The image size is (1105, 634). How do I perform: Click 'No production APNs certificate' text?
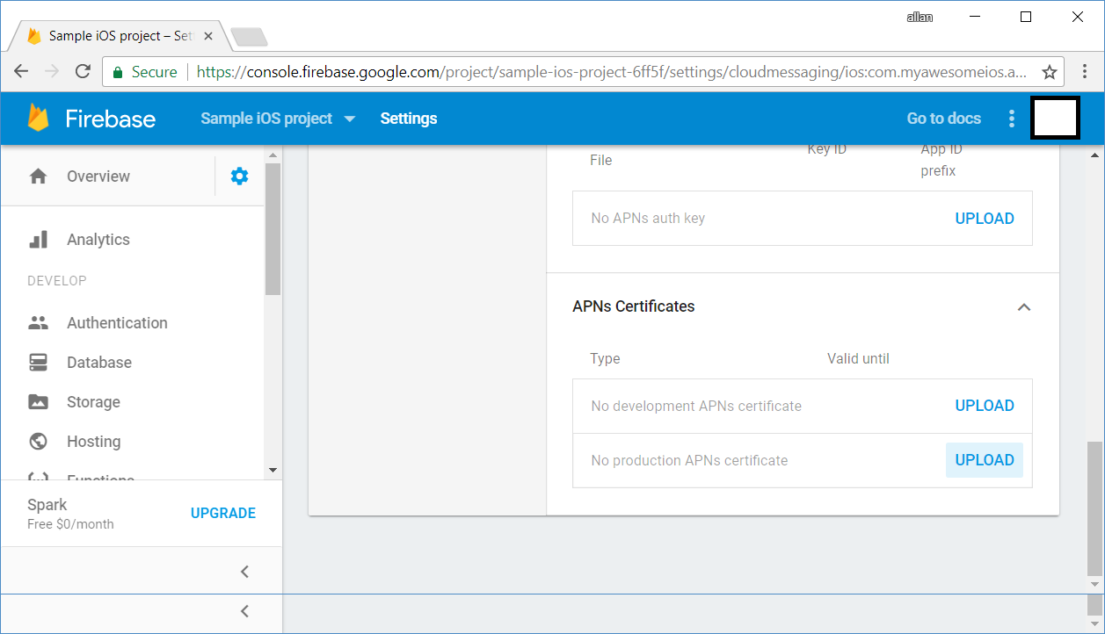(x=689, y=460)
